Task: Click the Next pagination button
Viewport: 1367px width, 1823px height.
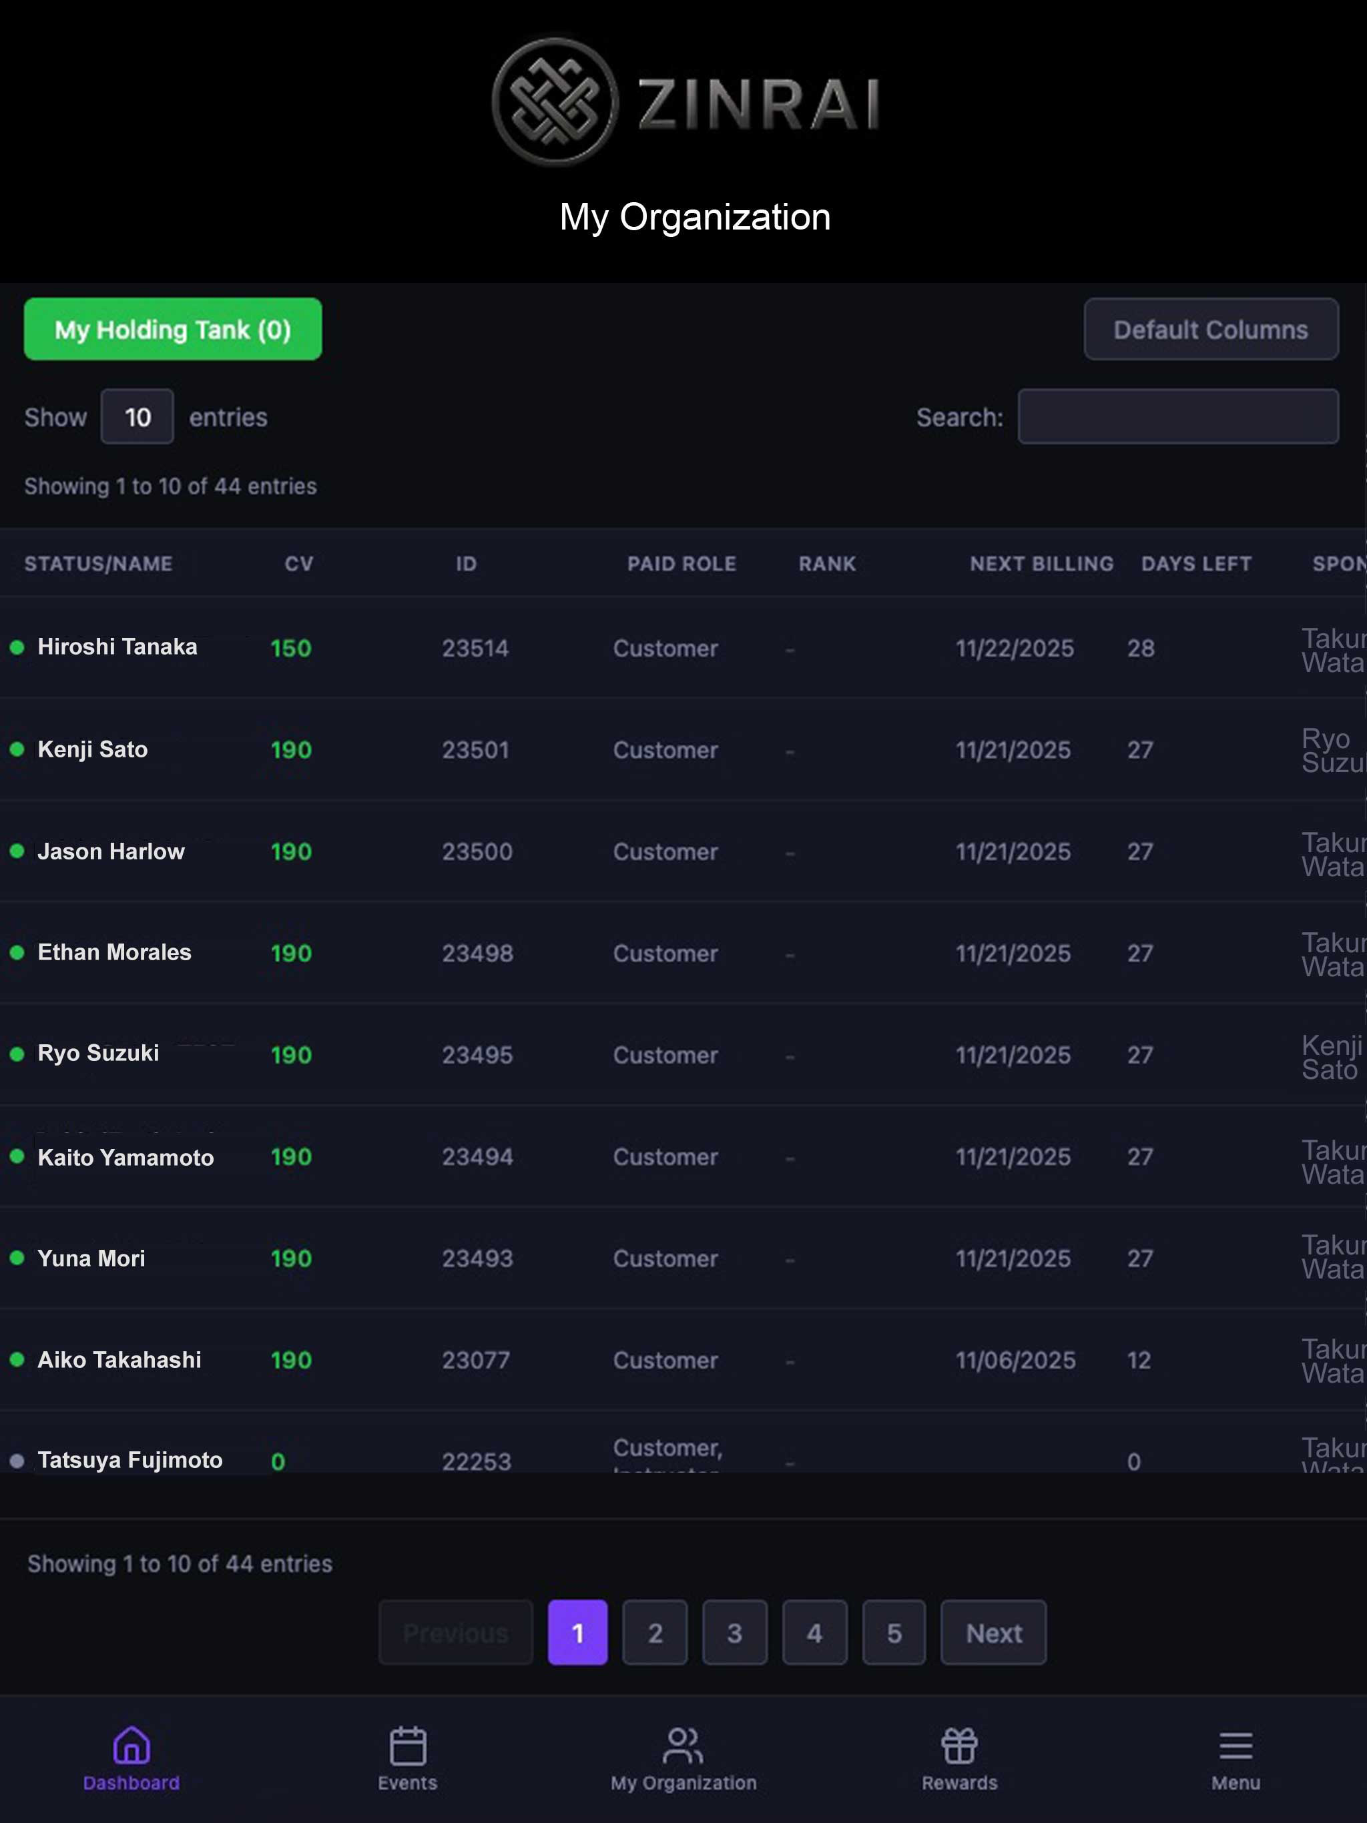Action: [x=993, y=1633]
